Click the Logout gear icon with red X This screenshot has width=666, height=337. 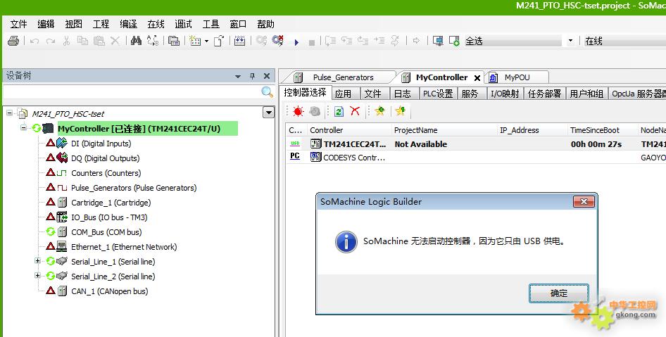(278, 41)
